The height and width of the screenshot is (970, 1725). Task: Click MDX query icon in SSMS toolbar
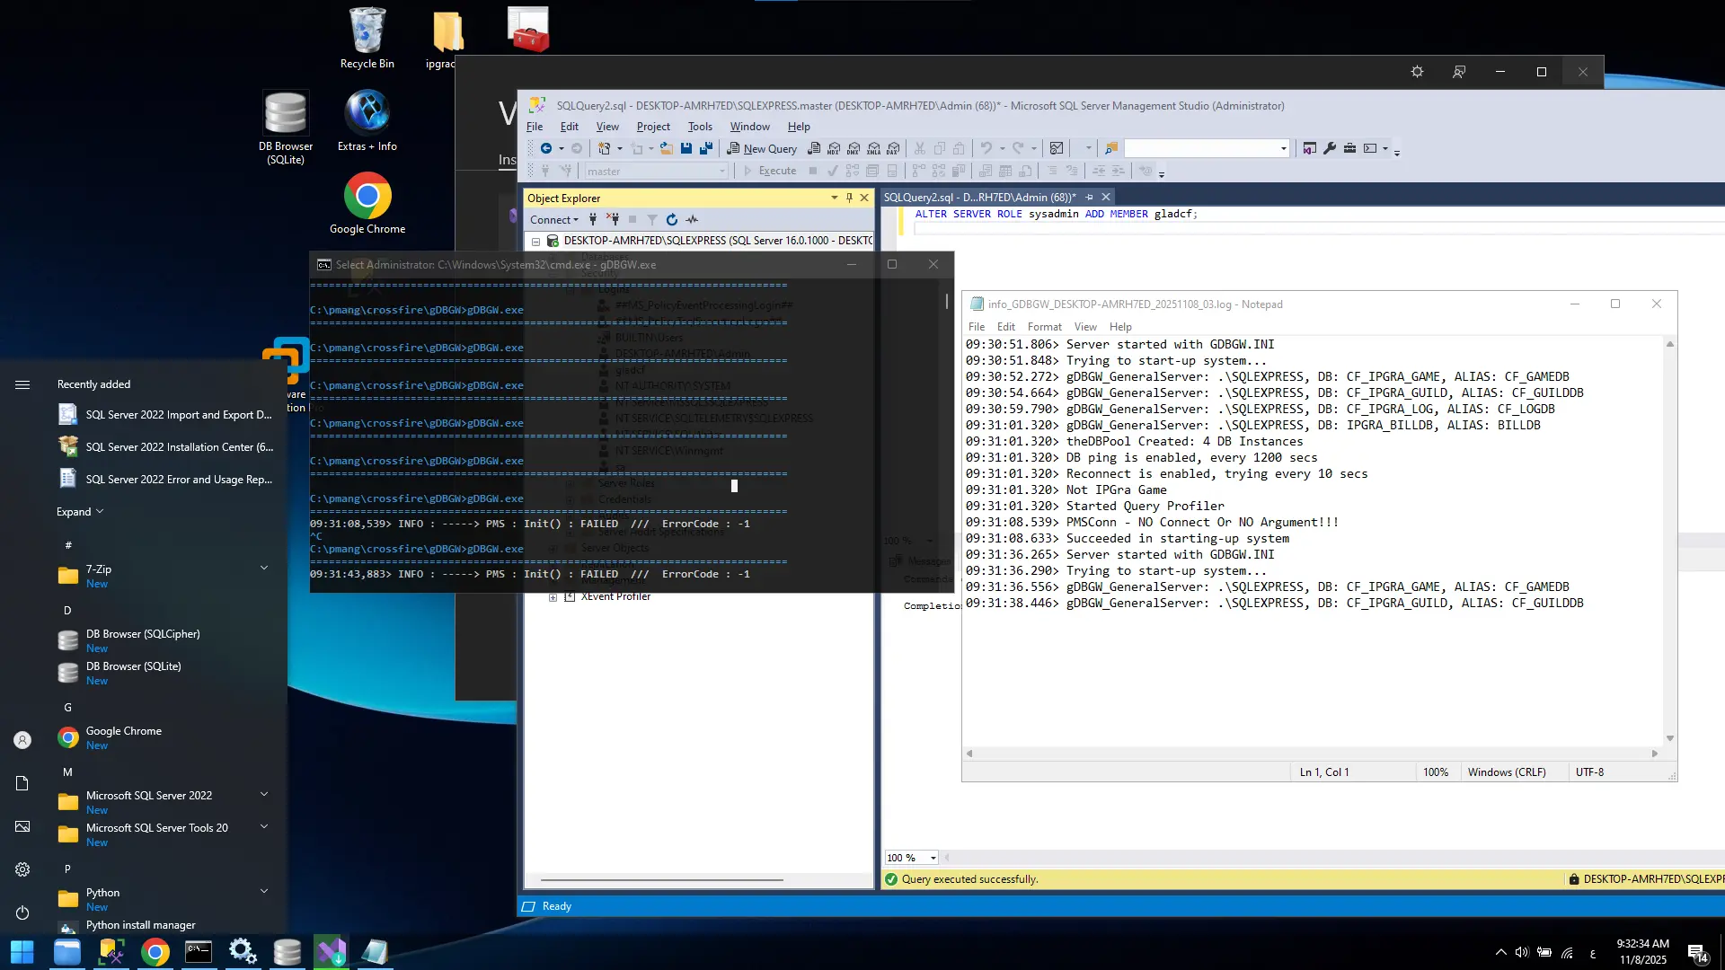pyautogui.click(x=834, y=148)
